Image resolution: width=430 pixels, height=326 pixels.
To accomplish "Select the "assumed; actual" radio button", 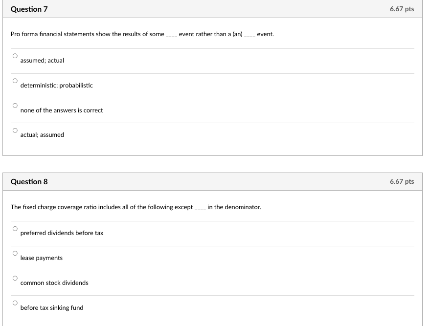I will (14, 55).
